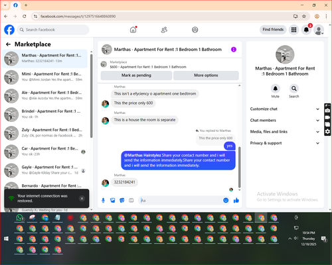
Task: Open large listing photo in right panel
Action: pyautogui.click(x=285, y=55)
